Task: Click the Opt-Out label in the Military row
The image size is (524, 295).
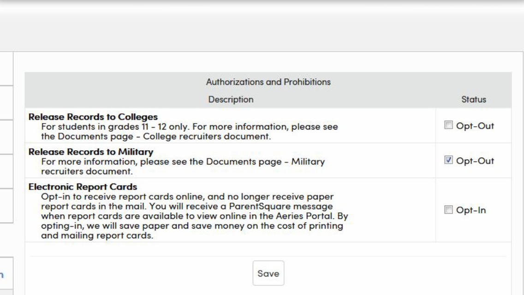Action: click(475, 161)
